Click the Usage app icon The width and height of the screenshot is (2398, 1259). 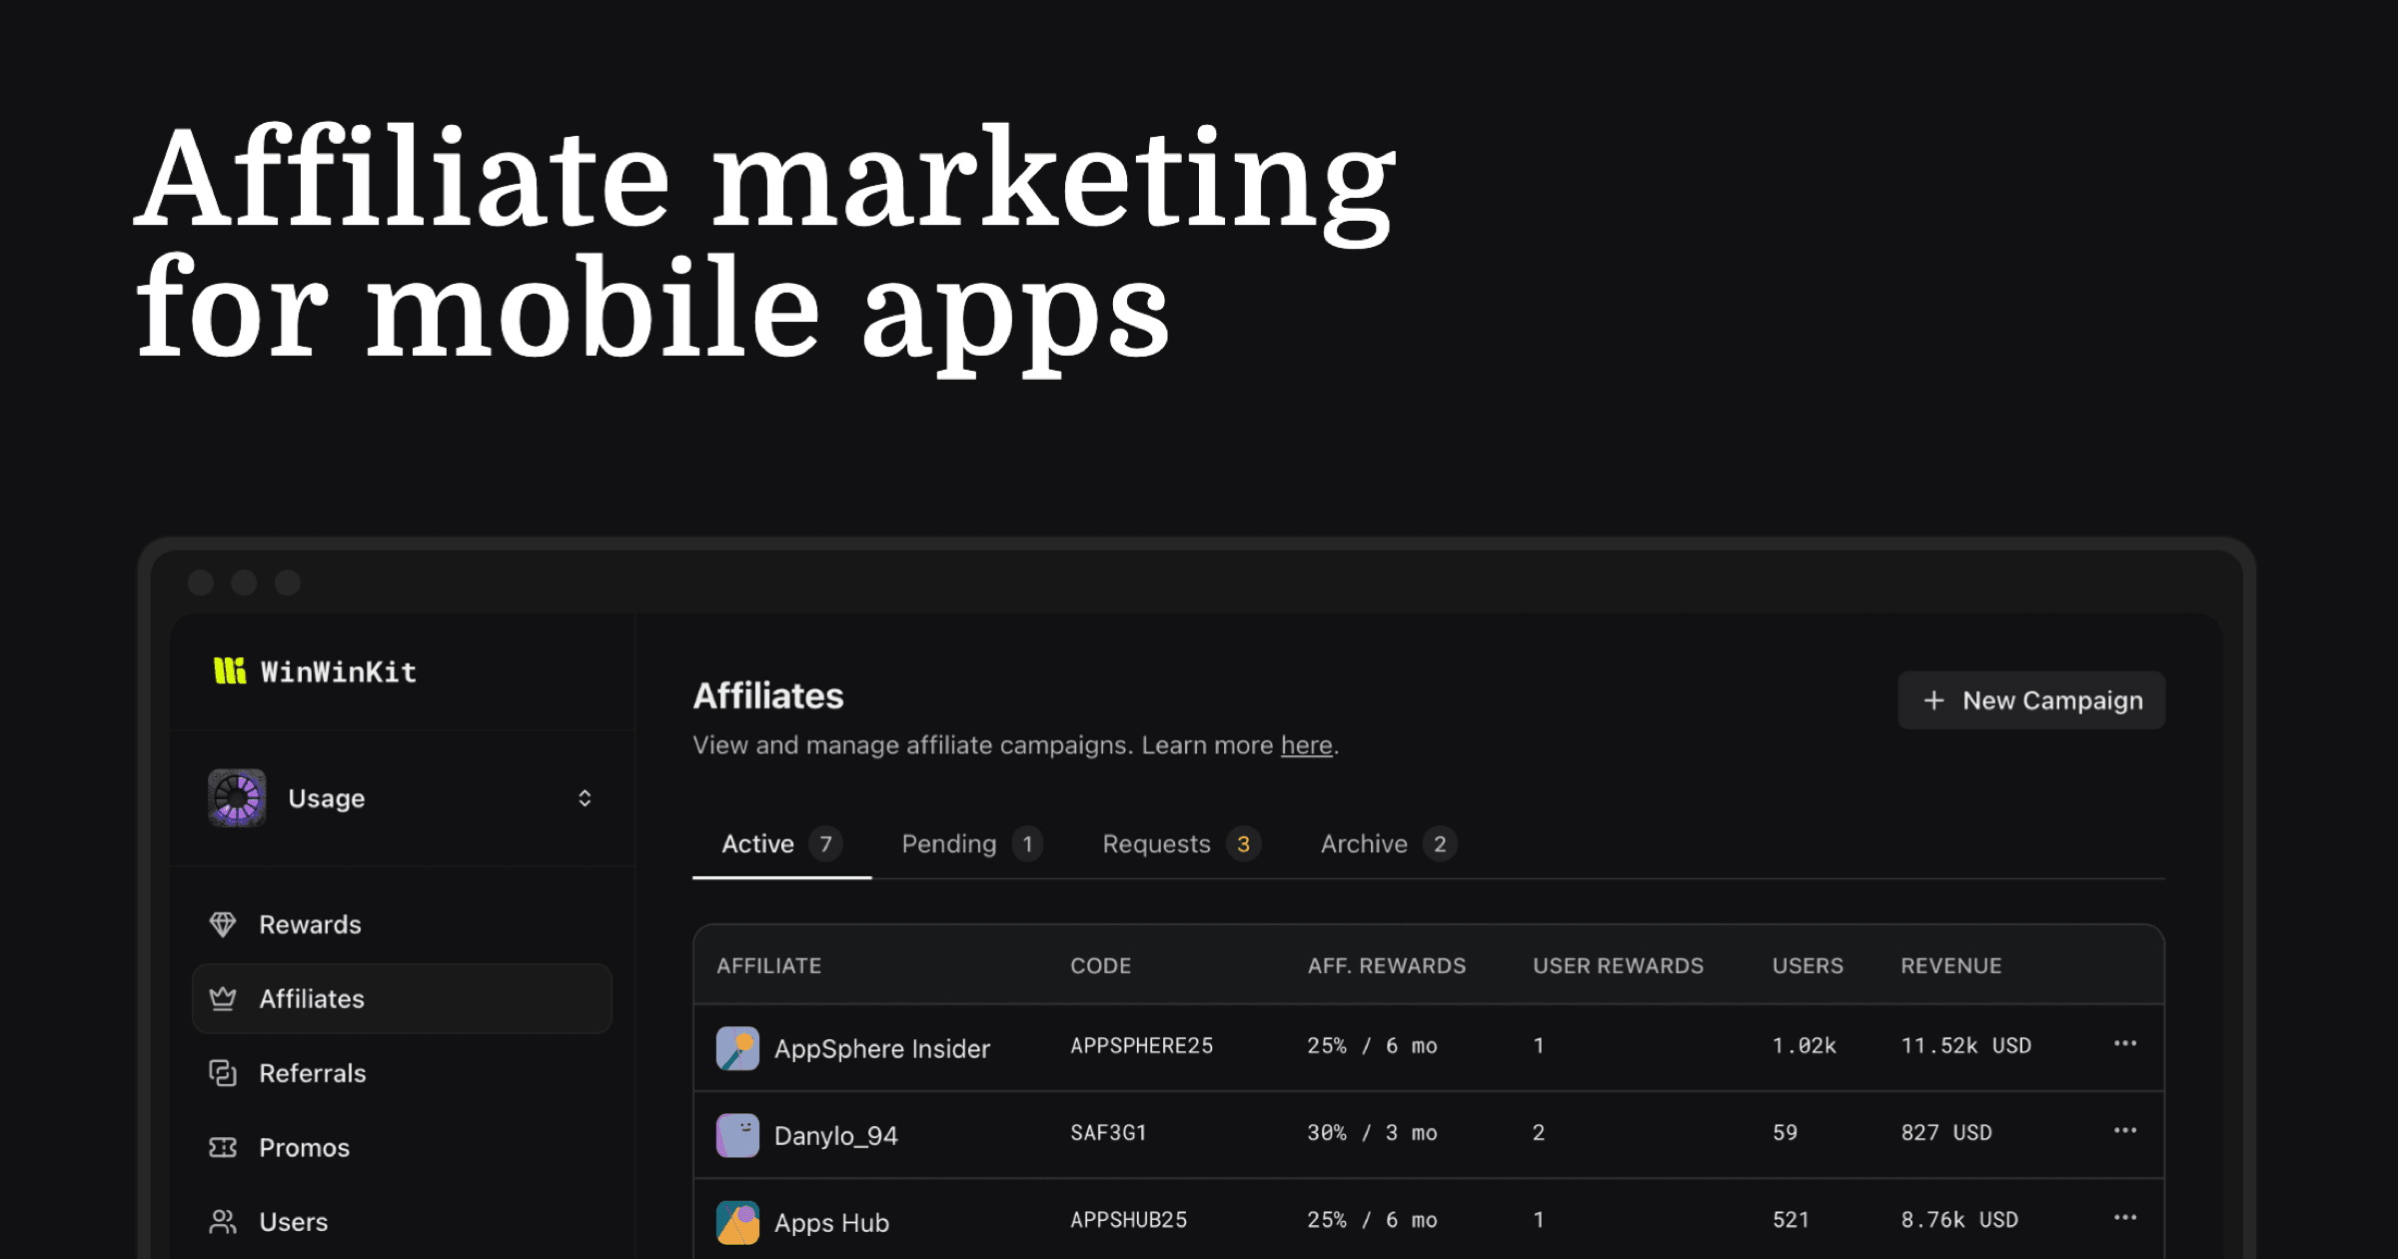click(x=237, y=797)
